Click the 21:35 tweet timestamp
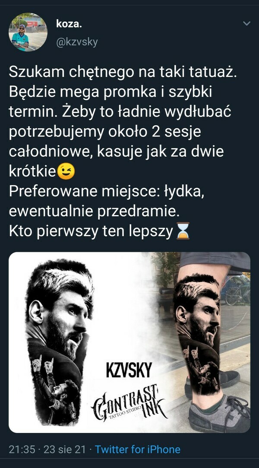 tap(22, 449)
